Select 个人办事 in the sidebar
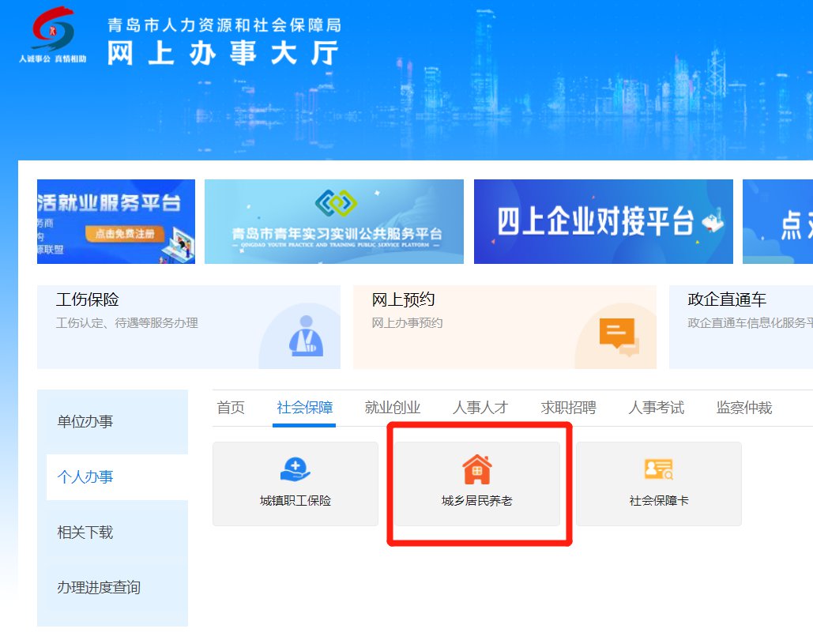Screen dimensions: 813x640 pos(117,477)
